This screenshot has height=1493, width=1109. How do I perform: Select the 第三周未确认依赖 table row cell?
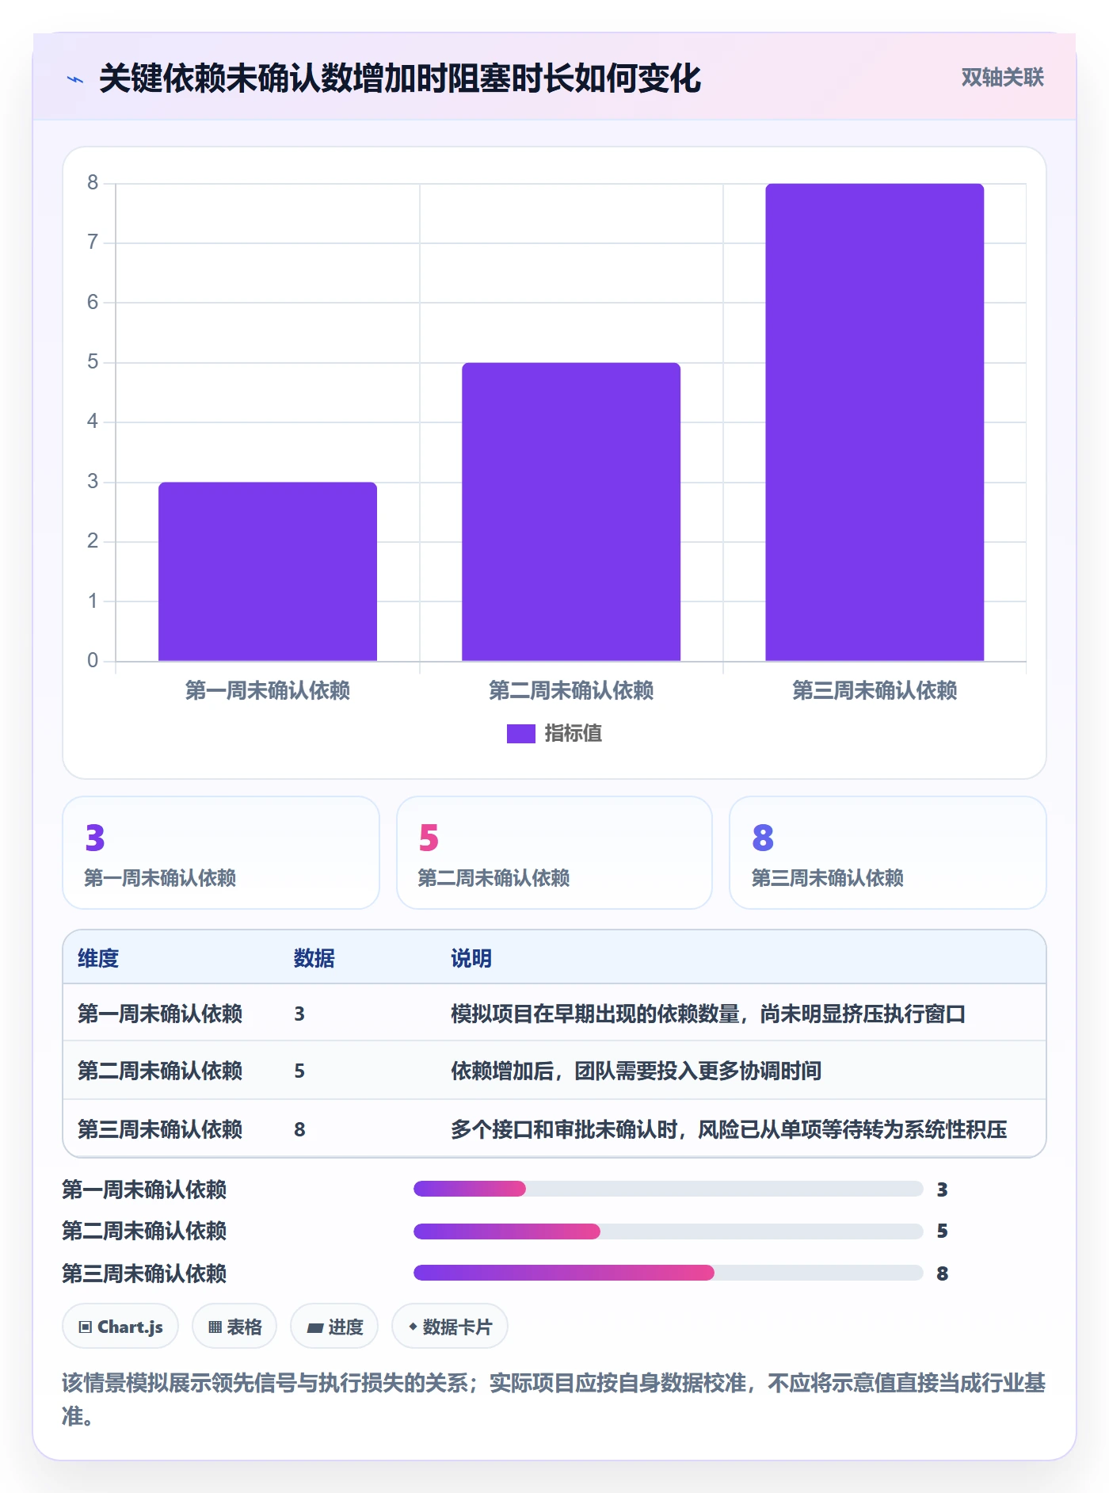pos(160,1130)
